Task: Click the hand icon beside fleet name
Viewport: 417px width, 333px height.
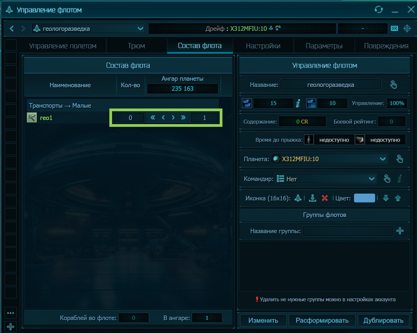Action: [x=393, y=84]
